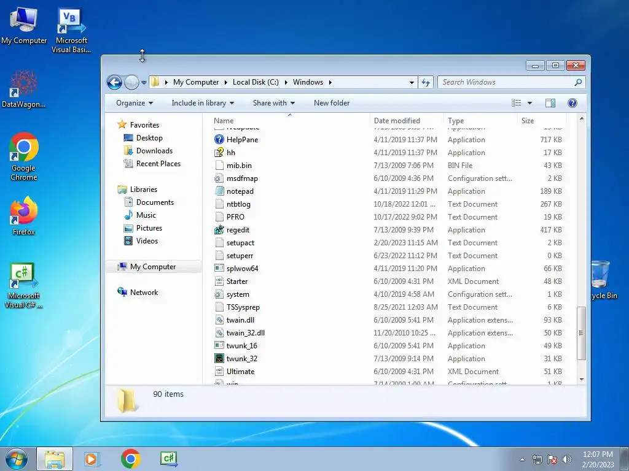Select the setupact file
629x471 pixels.
[x=240, y=243]
